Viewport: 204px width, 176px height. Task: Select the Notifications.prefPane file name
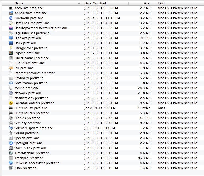click(x=31, y=98)
